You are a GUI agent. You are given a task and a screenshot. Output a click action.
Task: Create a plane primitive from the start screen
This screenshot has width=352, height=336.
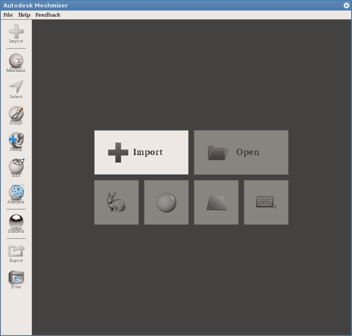(216, 202)
